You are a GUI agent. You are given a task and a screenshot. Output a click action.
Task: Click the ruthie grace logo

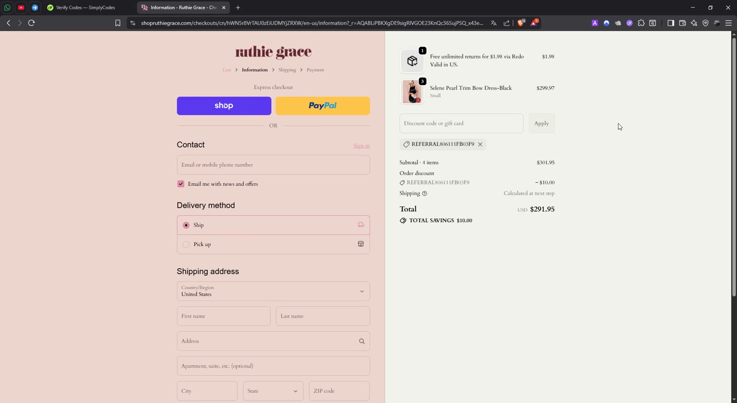(x=273, y=52)
